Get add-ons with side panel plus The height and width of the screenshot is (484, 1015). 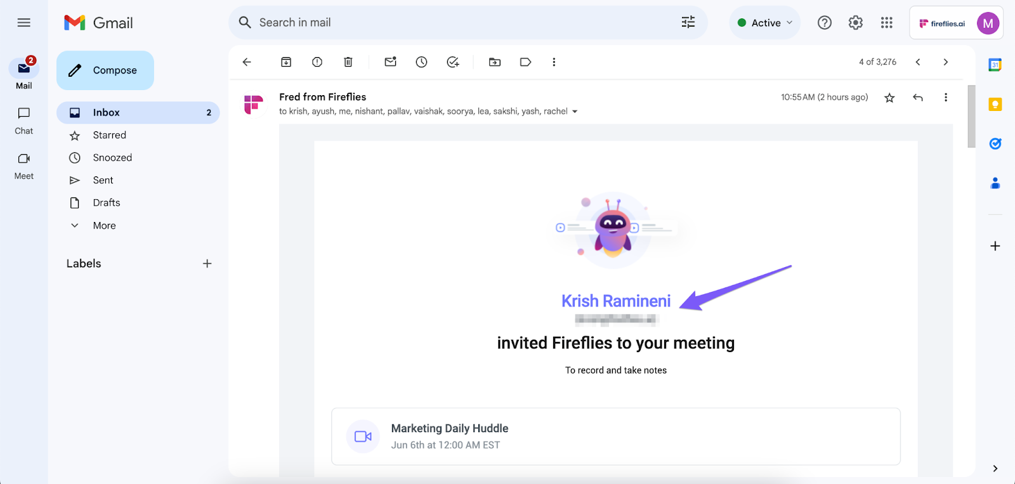click(x=995, y=246)
